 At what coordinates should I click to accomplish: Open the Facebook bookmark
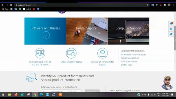click(x=38, y=9)
